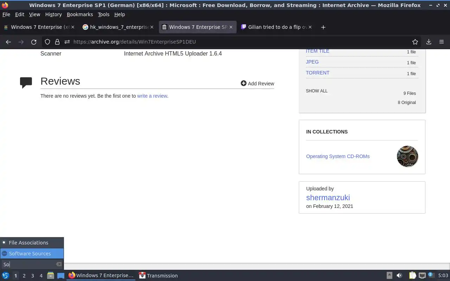Open the Operating System CD-ROMs collection link
This screenshot has width=450, height=281.
point(338,156)
